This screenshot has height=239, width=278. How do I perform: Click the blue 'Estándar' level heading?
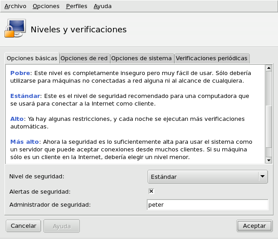(x=25, y=96)
